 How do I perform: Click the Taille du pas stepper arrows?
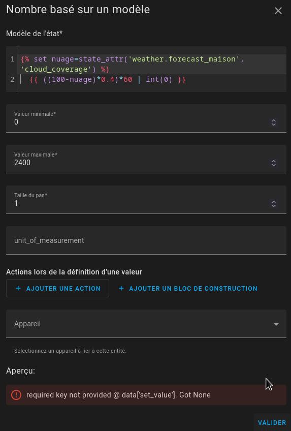coord(274,204)
